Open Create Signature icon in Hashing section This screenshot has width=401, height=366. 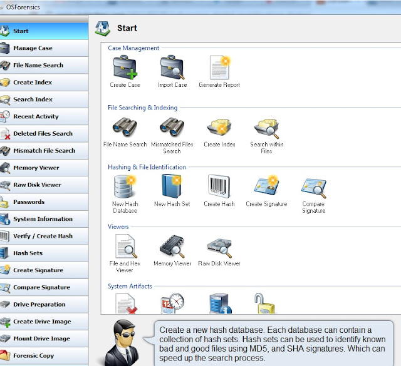266,186
